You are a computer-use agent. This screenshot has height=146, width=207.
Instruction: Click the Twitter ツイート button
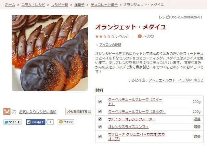[x=13, y=122]
